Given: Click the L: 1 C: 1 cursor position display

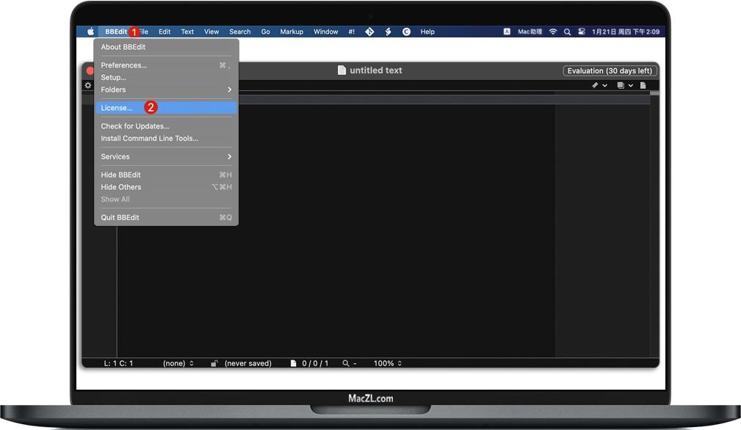Looking at the screenshot, I should click(x=120, y=362).
